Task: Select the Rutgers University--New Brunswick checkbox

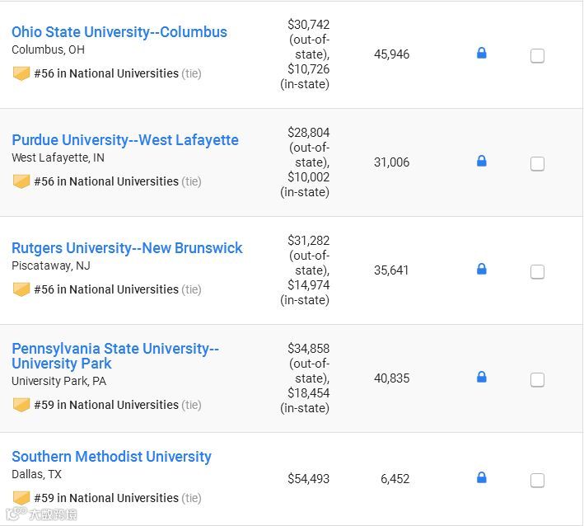Action: 537,272
